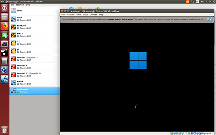The height and width of the screenshot is (135, 216).
Task: Click the 10:54 clock in top panel
Action: (x=208, y=1)
